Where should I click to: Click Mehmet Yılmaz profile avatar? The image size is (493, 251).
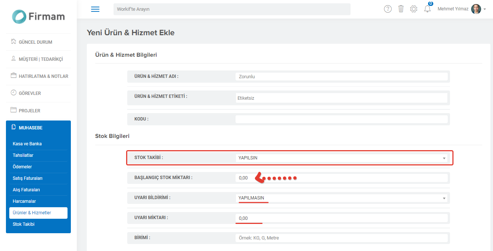(476, 9)
